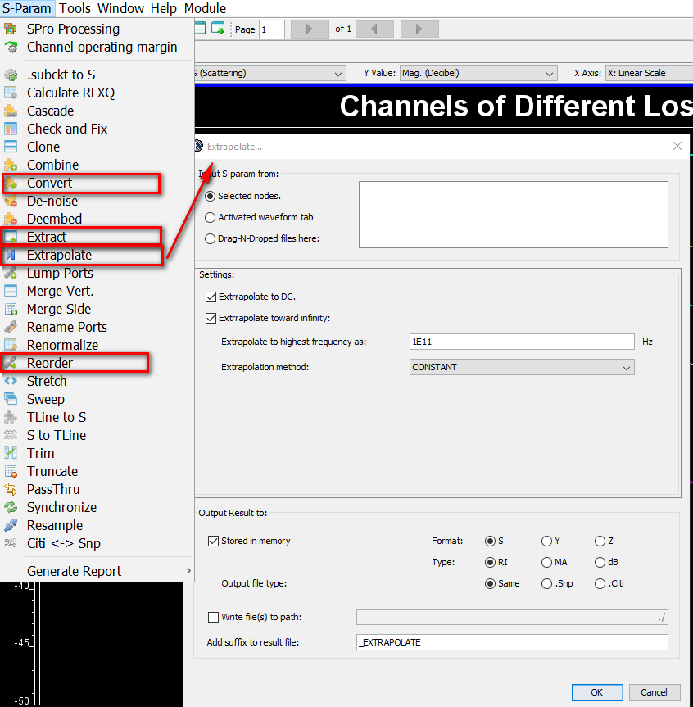Click the SPro Processing menu icon
Image resolution: width=693 pixels, height=707 pixels.
[11, 29]
